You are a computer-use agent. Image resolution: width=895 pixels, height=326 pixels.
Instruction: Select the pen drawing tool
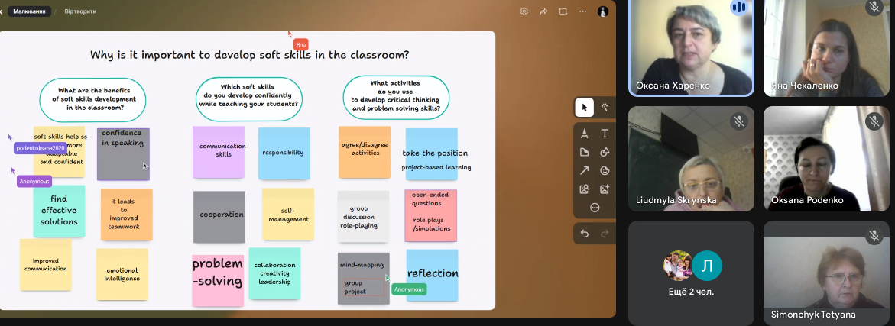click(x=585, y=134)
